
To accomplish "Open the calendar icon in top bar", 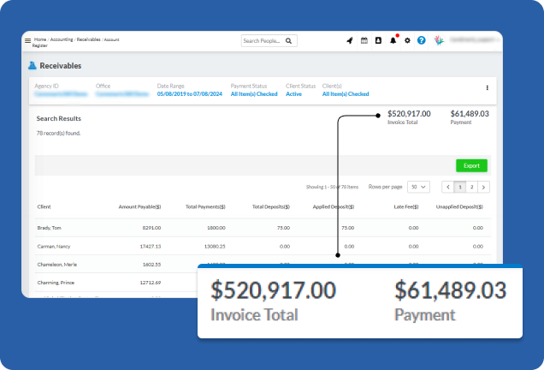I will (364, 40).
